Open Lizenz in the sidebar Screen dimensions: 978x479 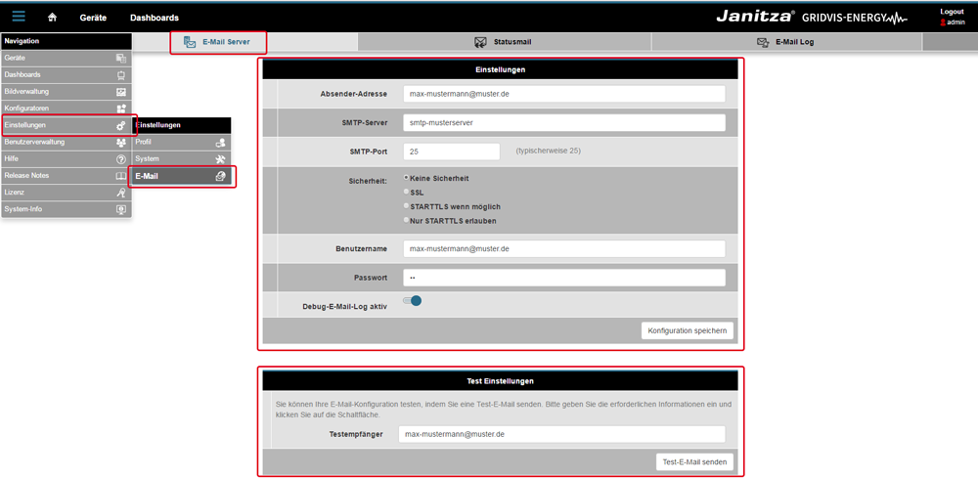[67, 193]
